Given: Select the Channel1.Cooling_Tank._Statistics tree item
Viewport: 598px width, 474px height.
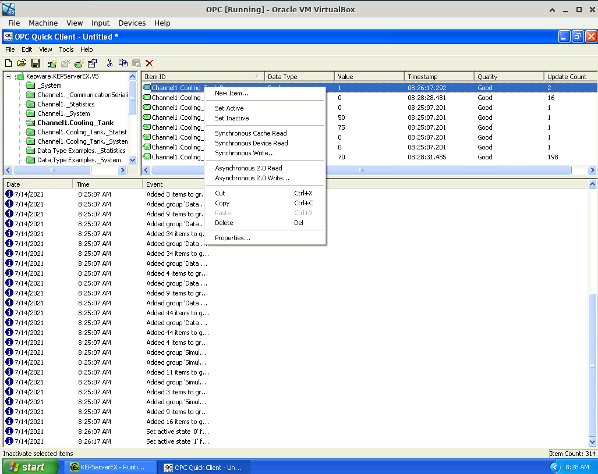Looking at the screenshot, I should point(82,132).
